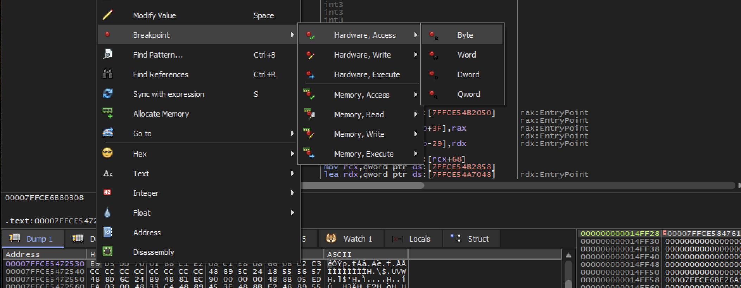This screenshot has height=288, width=741.
Task: Click the Hardware, Execute breakpoint icon
Action: [310, 74]
